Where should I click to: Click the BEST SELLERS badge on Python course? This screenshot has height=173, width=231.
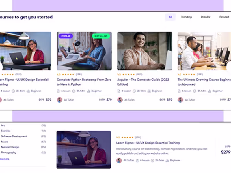pos(101,36)
